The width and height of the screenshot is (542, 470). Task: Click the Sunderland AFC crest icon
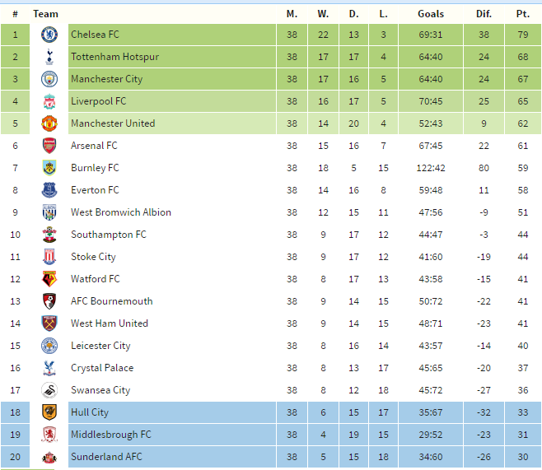point(49,457)
